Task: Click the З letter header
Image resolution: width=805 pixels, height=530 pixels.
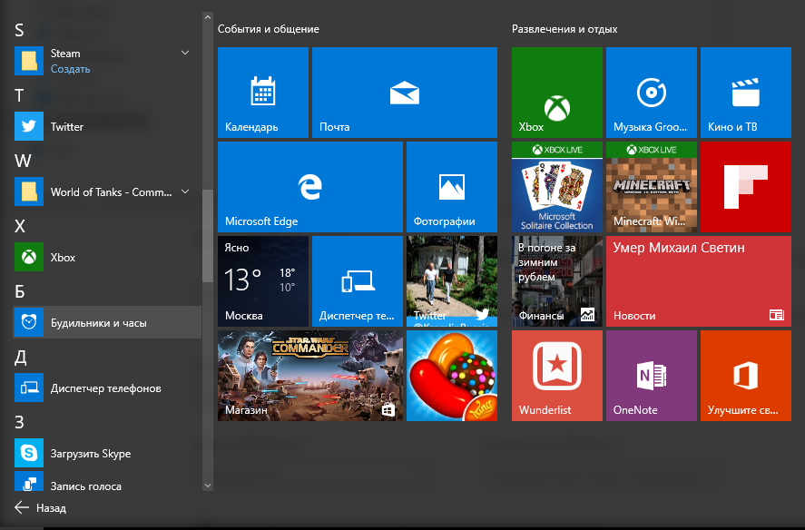Action: [19, 422]
